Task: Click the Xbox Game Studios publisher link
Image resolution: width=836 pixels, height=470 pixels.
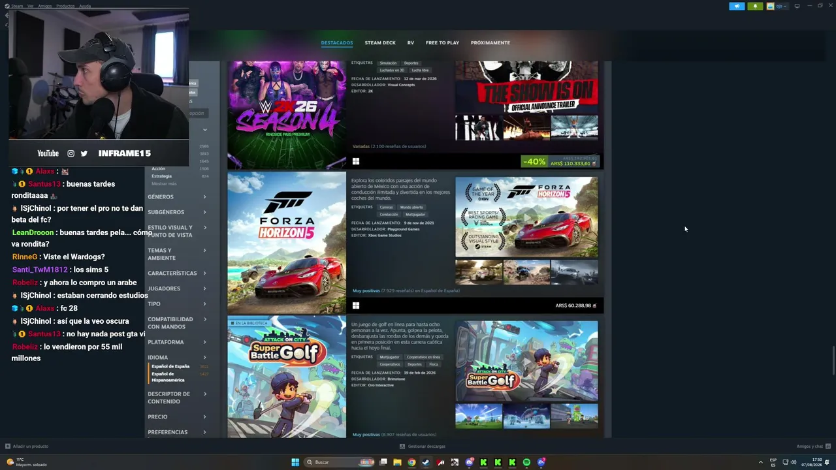Action: 385,235
